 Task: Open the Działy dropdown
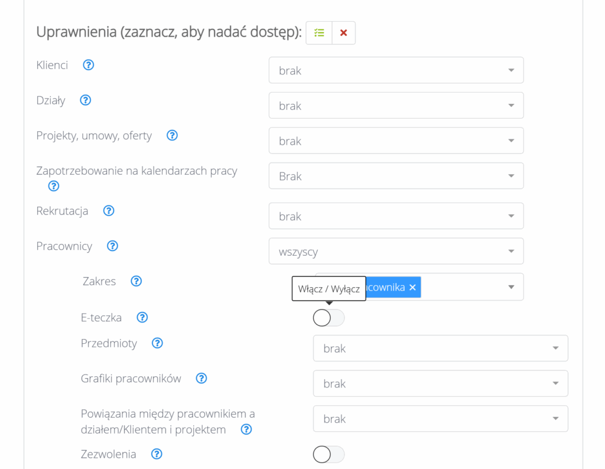(x=396, y=106)
